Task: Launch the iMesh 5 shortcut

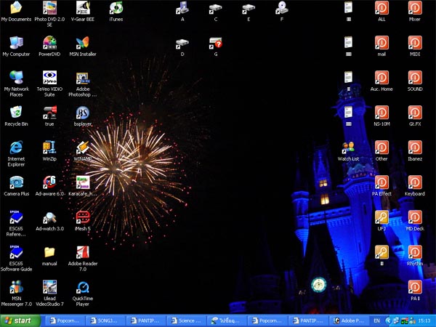Action: pyautogui.click(x=83, y=217)
